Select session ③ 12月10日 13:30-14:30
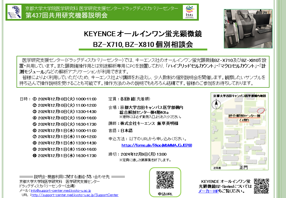 pos(65,112)
